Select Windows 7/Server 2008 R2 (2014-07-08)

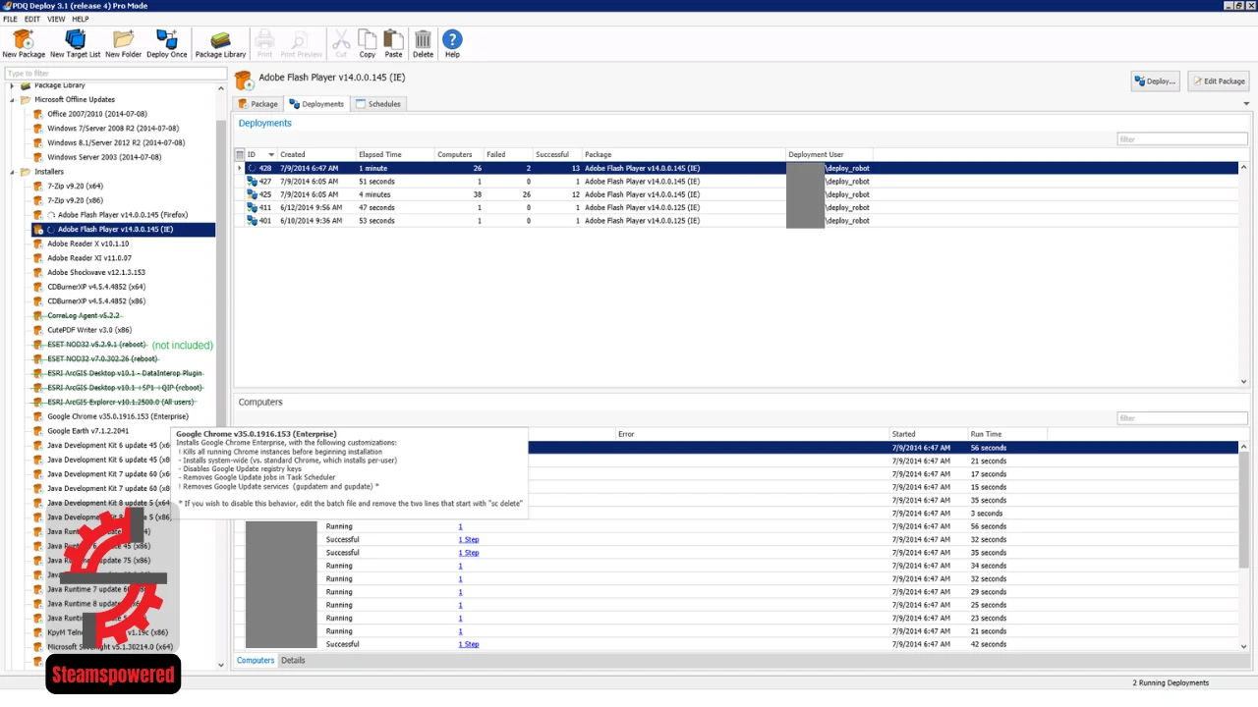click(113, 129)
